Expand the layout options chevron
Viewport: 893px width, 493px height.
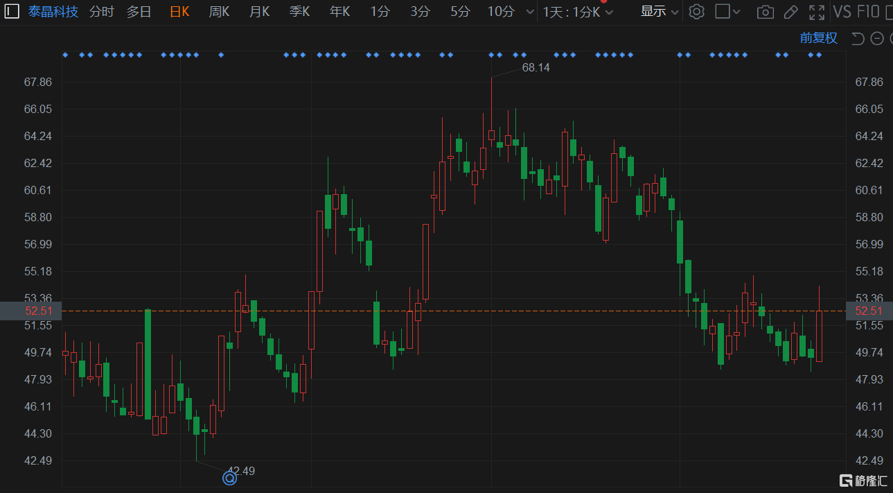pos(736,12)
